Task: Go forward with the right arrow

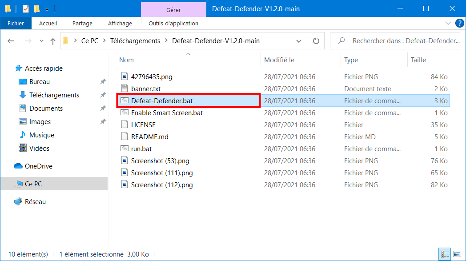Action: [x=28, y=41]
